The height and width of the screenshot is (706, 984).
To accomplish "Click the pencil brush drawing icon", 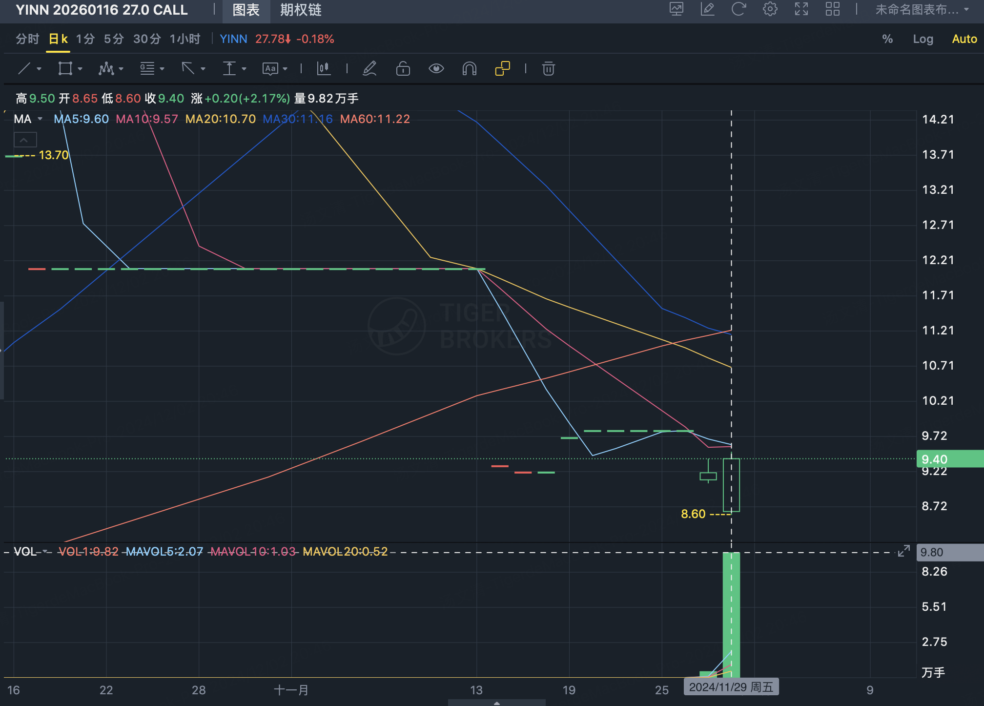I will pyautogui.click(x=369, y=68).
